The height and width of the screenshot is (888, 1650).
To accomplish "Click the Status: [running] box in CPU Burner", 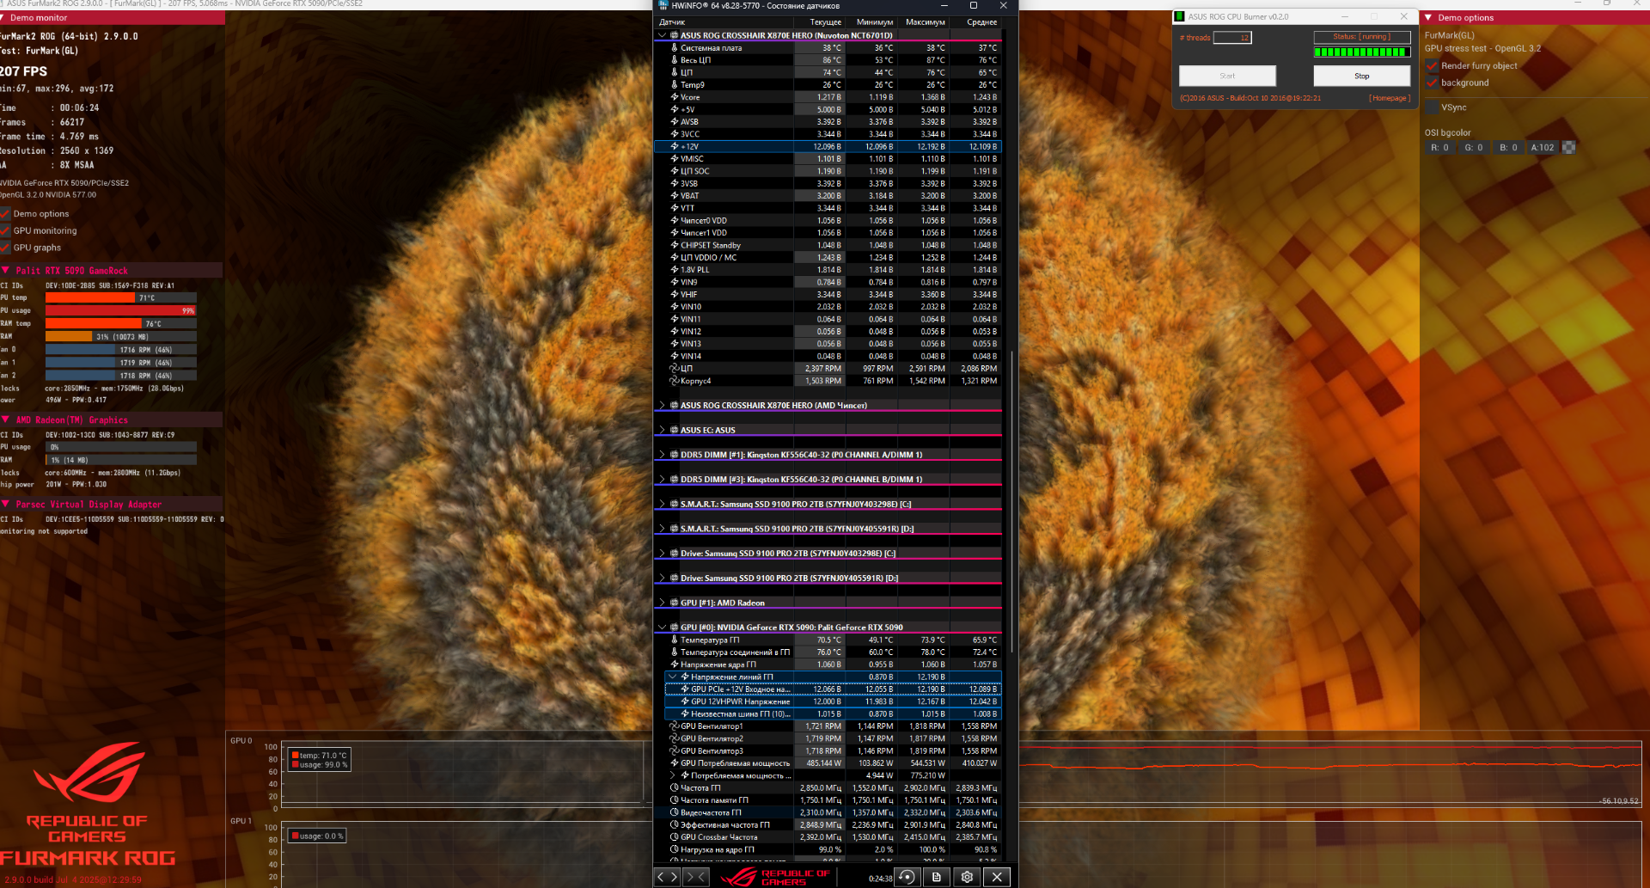I will coord(1362,37).
